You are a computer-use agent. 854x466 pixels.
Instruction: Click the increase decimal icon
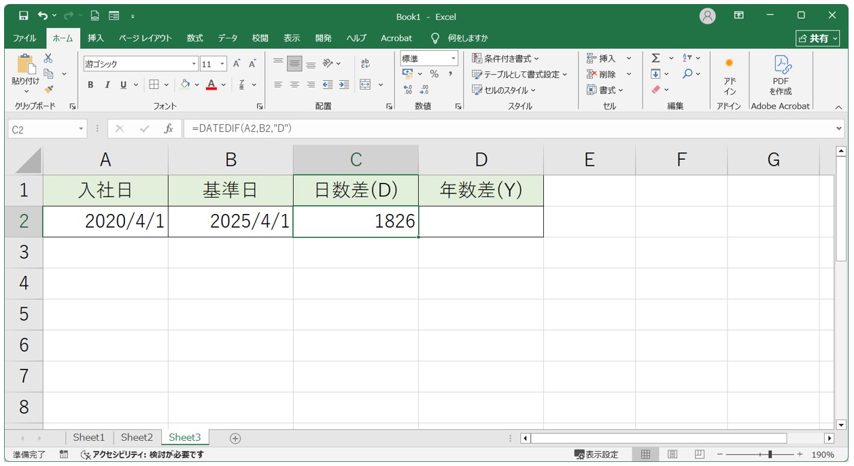pos(408,90)
